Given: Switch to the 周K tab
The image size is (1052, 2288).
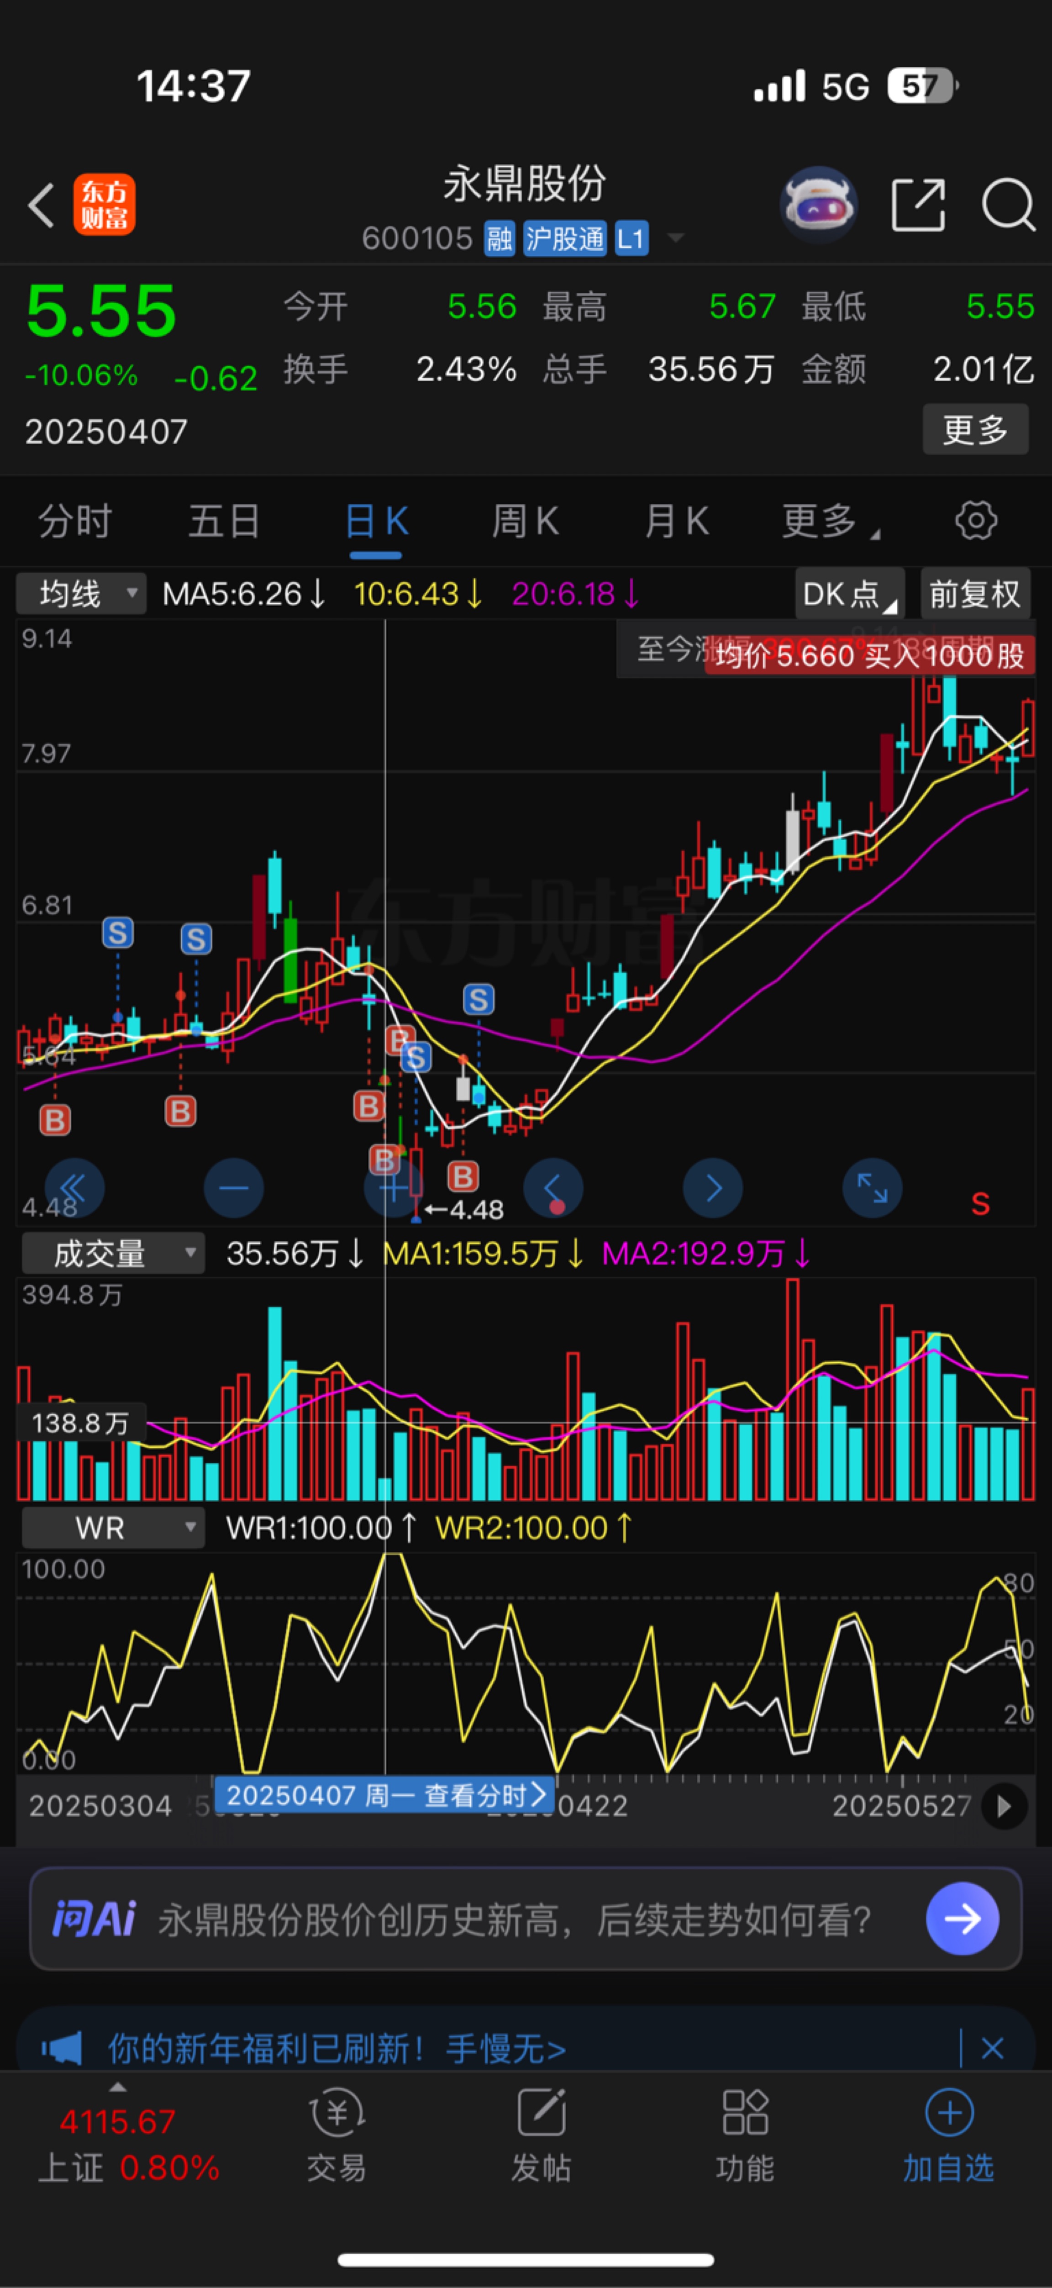Looking at the screenshot, I should (525, 522).
